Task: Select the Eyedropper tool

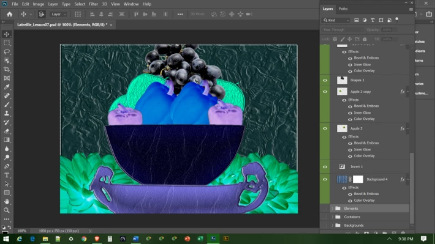Action: tap(7, 87)
